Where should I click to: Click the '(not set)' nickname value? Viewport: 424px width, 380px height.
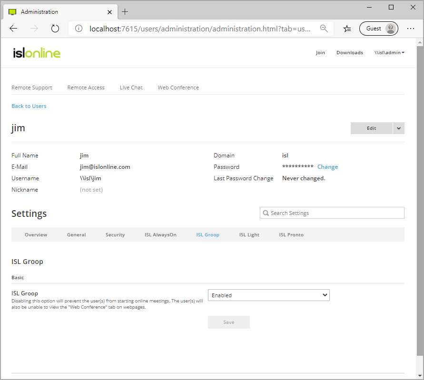pyautogui.click(x=91, y=189)
